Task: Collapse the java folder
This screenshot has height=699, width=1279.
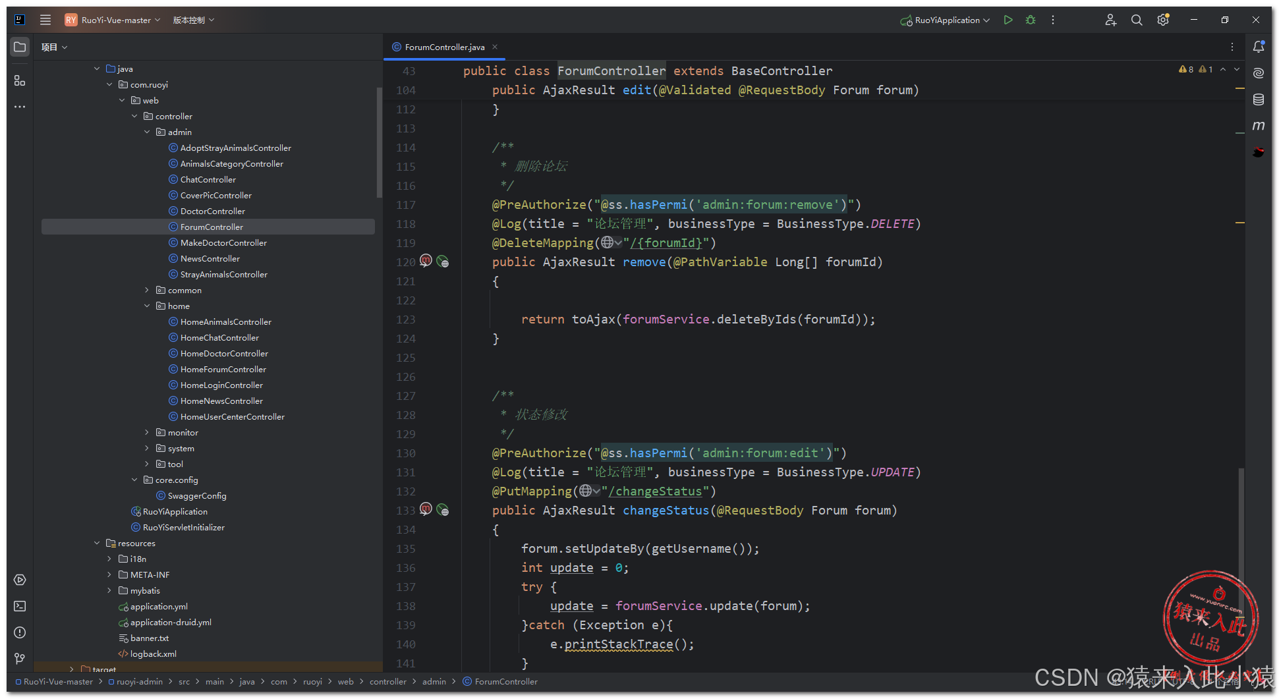Action: [x=97, y=69]
